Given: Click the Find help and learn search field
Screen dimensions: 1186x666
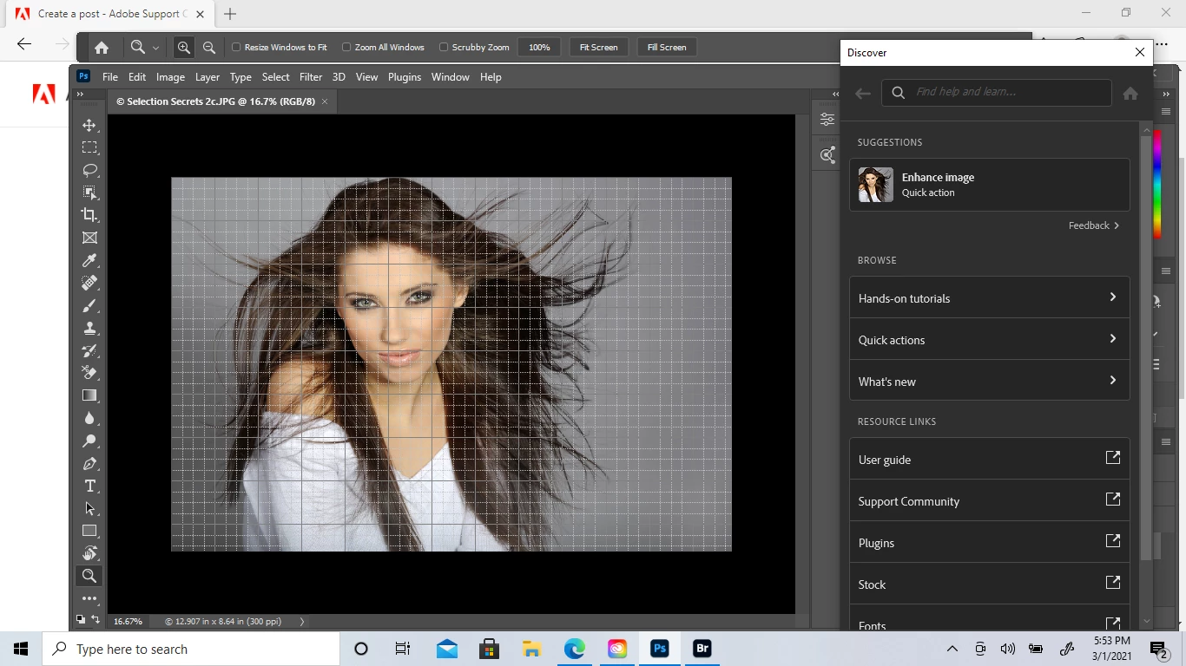Looking at the screenshot, I should [1007, 92].
